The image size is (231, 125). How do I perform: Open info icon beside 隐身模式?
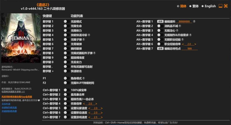[x=83, y=78]
